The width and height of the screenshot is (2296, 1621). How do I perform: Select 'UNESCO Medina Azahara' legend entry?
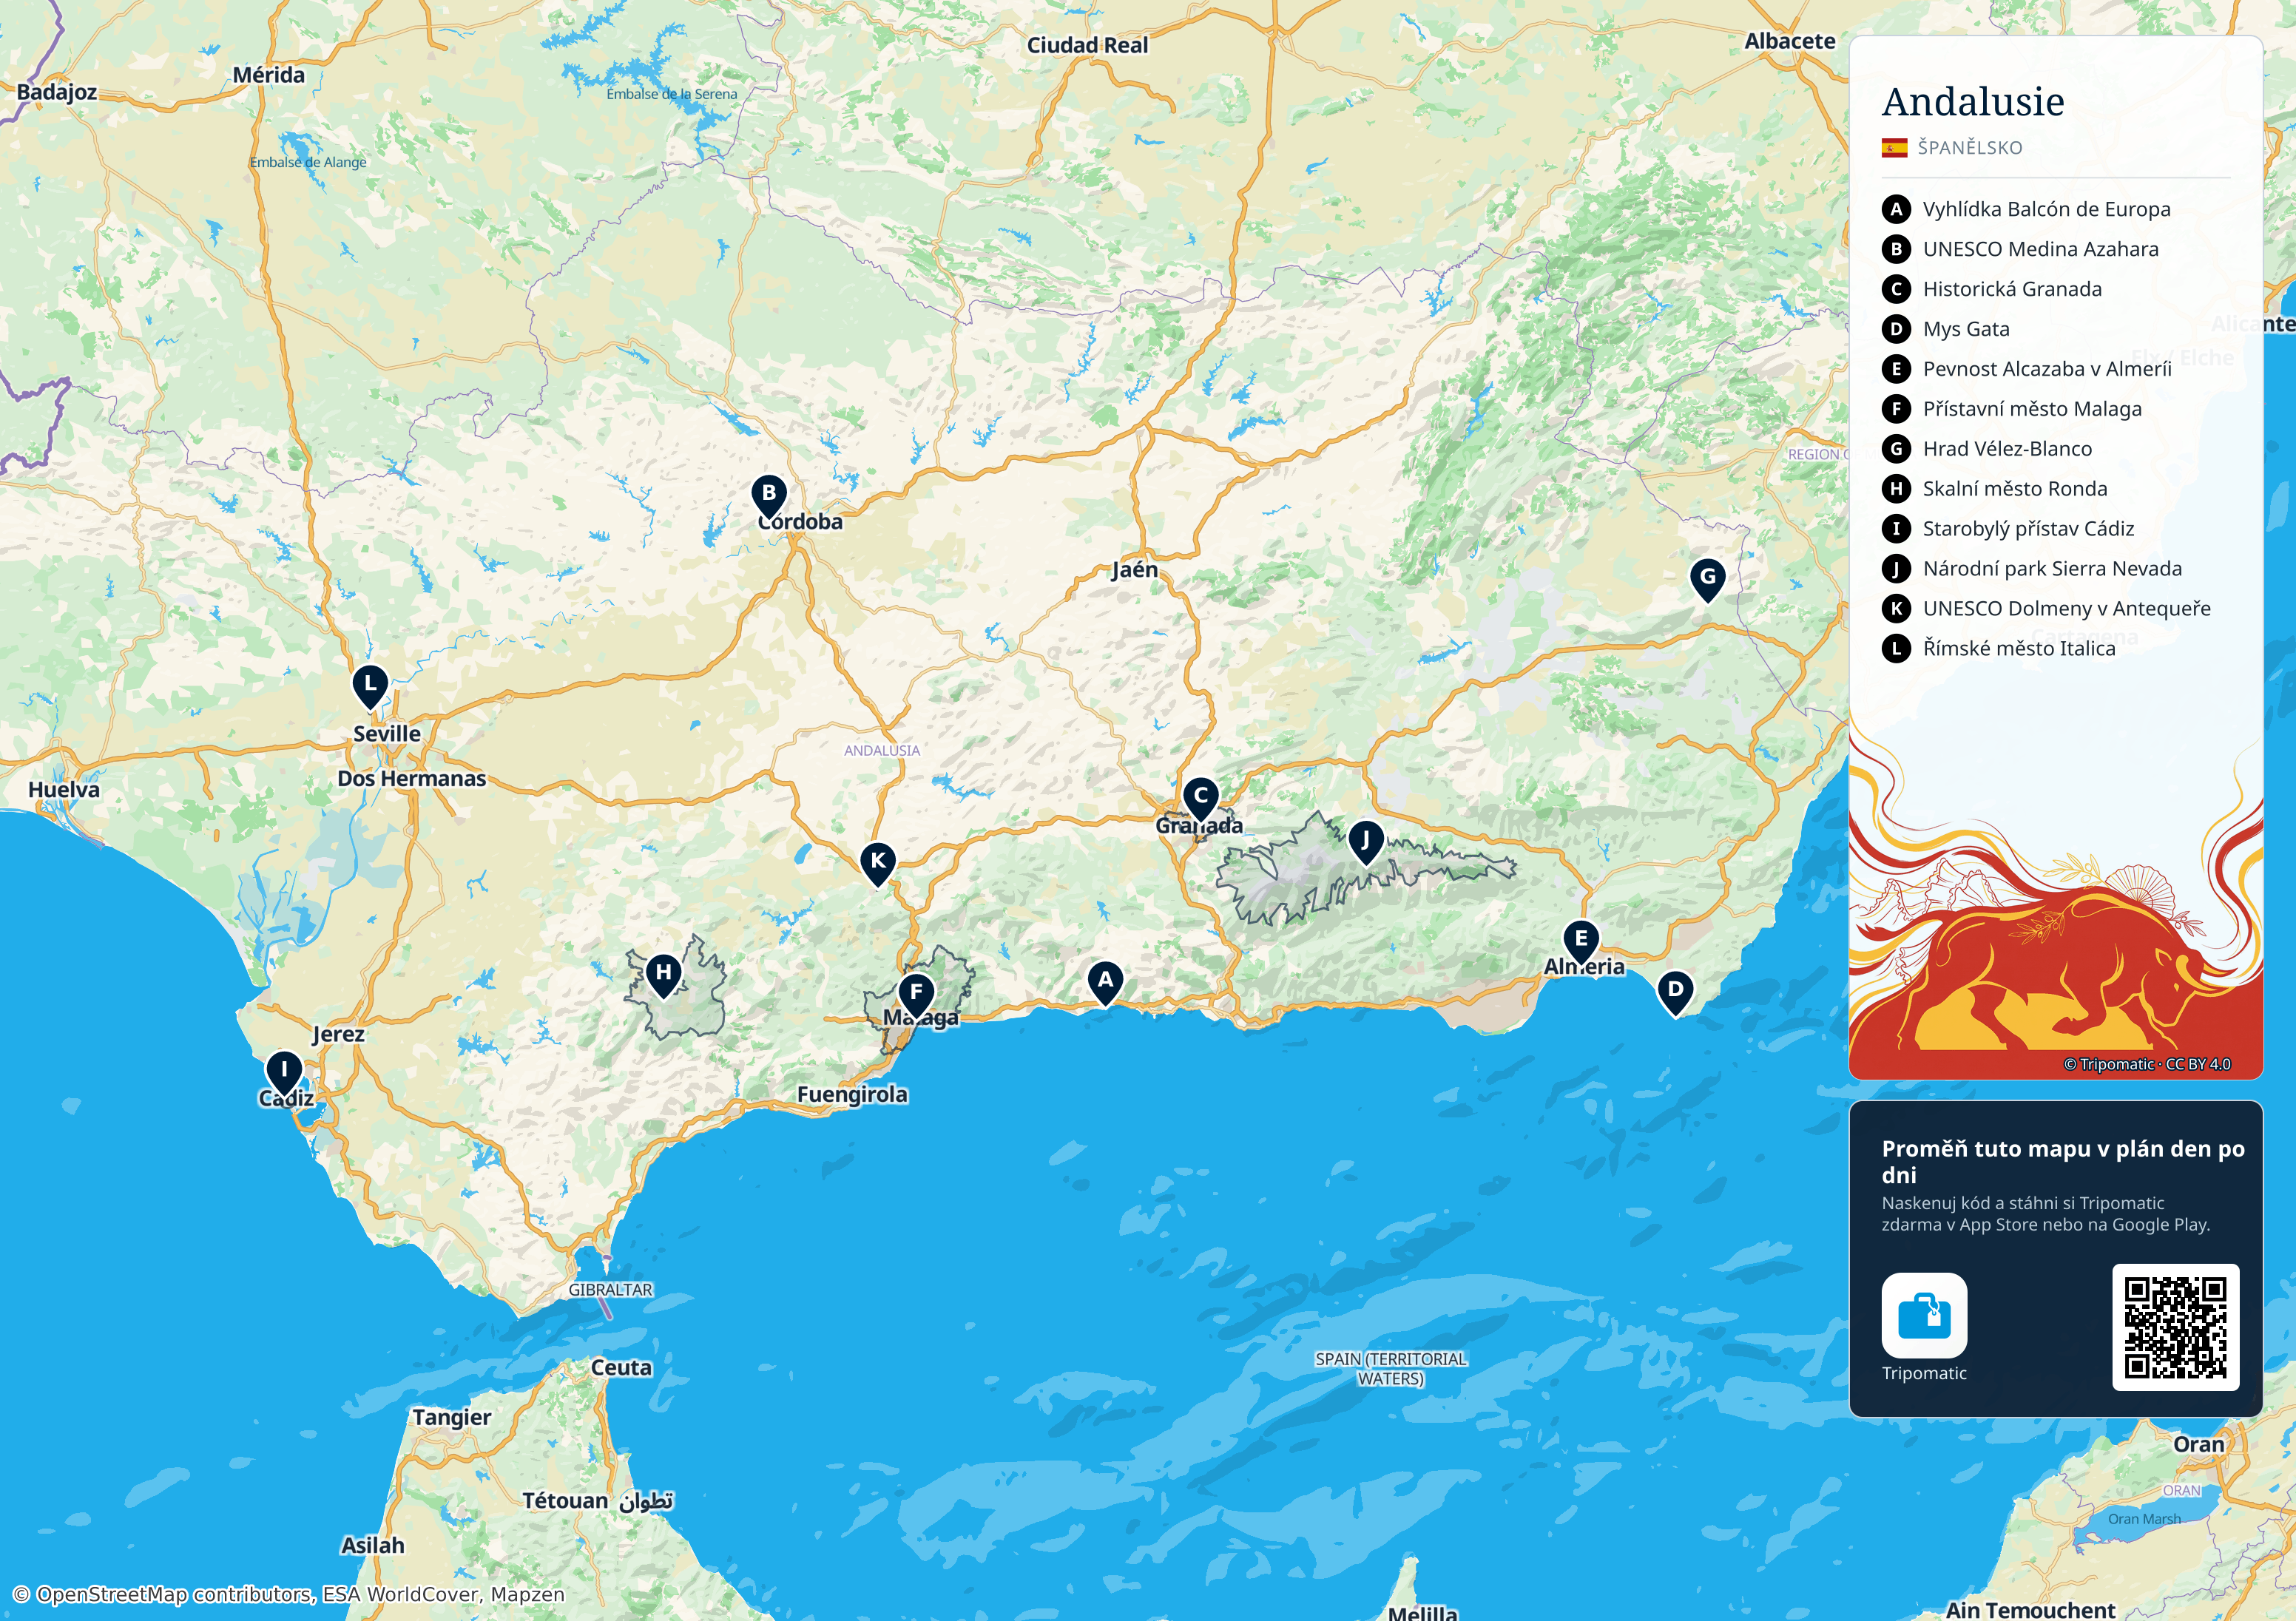(2040, 249)
